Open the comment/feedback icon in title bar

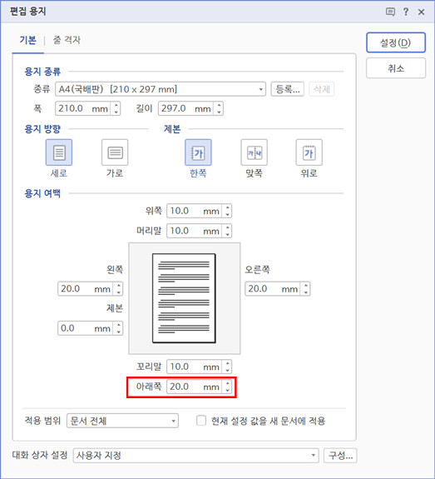(390, 12)
